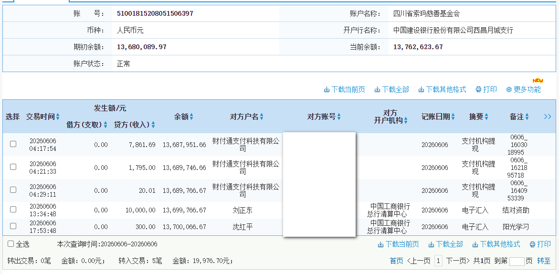Click the payer name 沈红平
Viewport: 559px width, 274px height.
point(243,227)
